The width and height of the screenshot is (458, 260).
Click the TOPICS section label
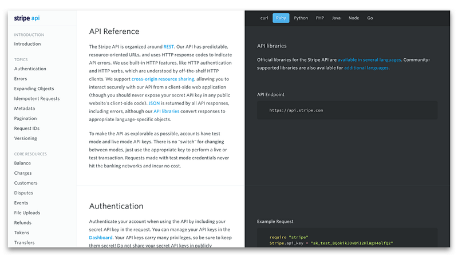(x=21, y=59)
